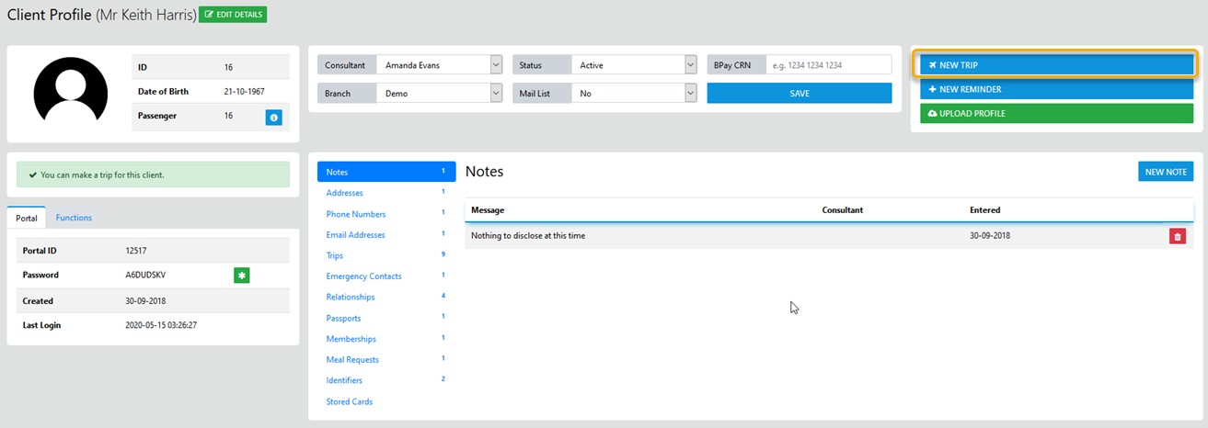The image size is (1208, 428).
Task: Click the green regenerate password icon
Action: tap(241, 275)
